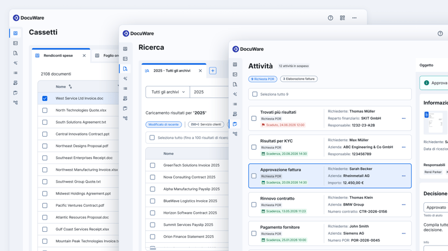The width and height of the screenshot is (448, 251).
Task: Open Approvato decision dropdown
Action: 436,207
